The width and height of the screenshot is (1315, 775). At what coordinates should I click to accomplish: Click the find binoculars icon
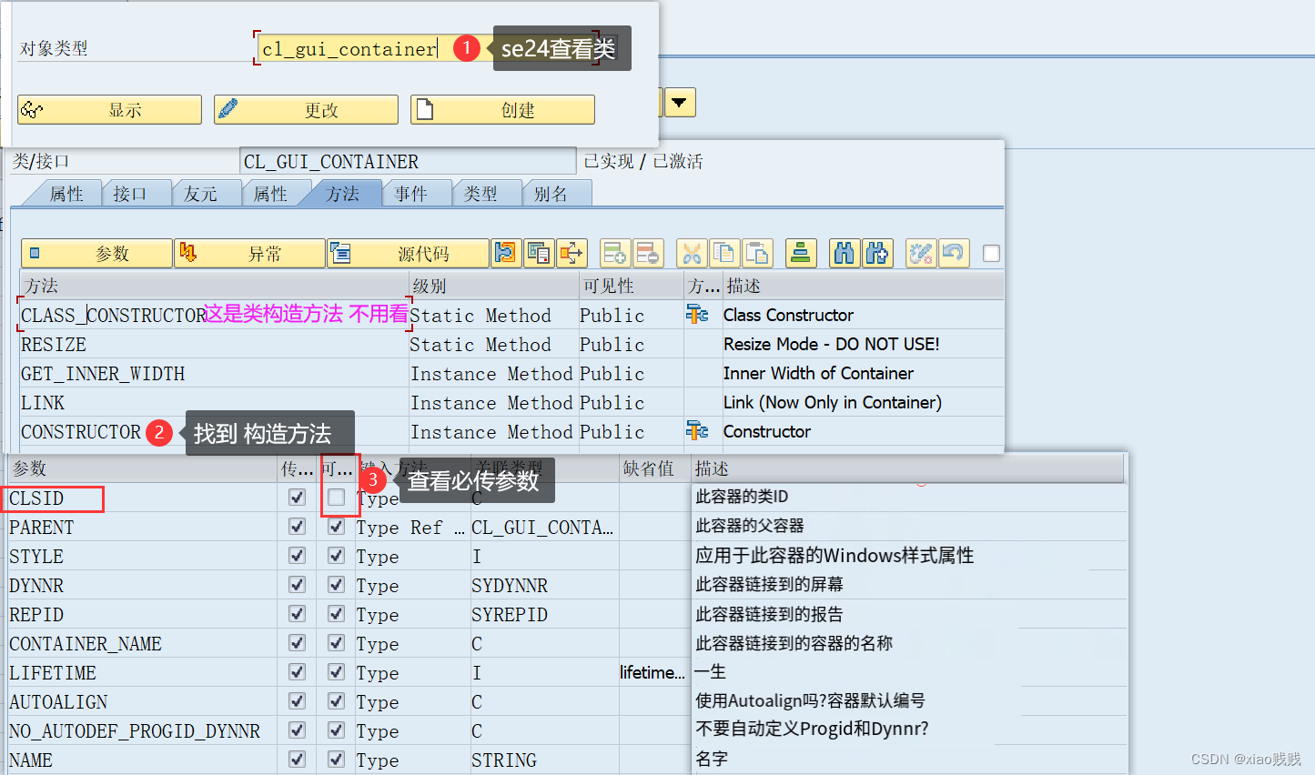(x=845, y=253)
